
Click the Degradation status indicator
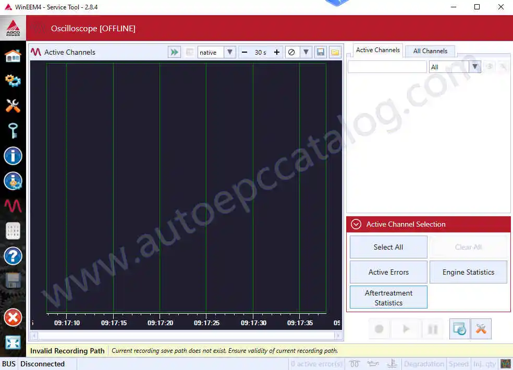tap(424, 364)
